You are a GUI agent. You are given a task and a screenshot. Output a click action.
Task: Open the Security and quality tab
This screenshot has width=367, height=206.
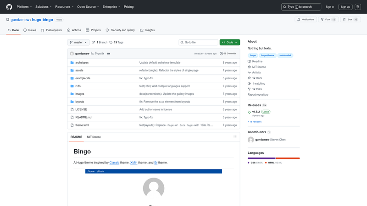[x=120, y=30]
